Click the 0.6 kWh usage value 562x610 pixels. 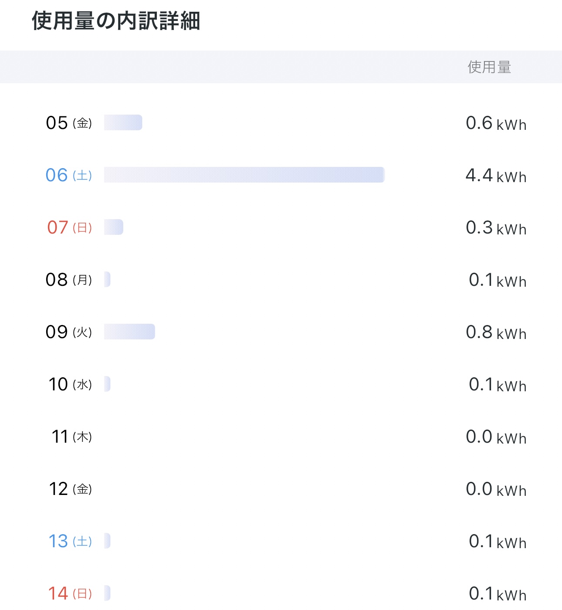[x=496, y=123]
